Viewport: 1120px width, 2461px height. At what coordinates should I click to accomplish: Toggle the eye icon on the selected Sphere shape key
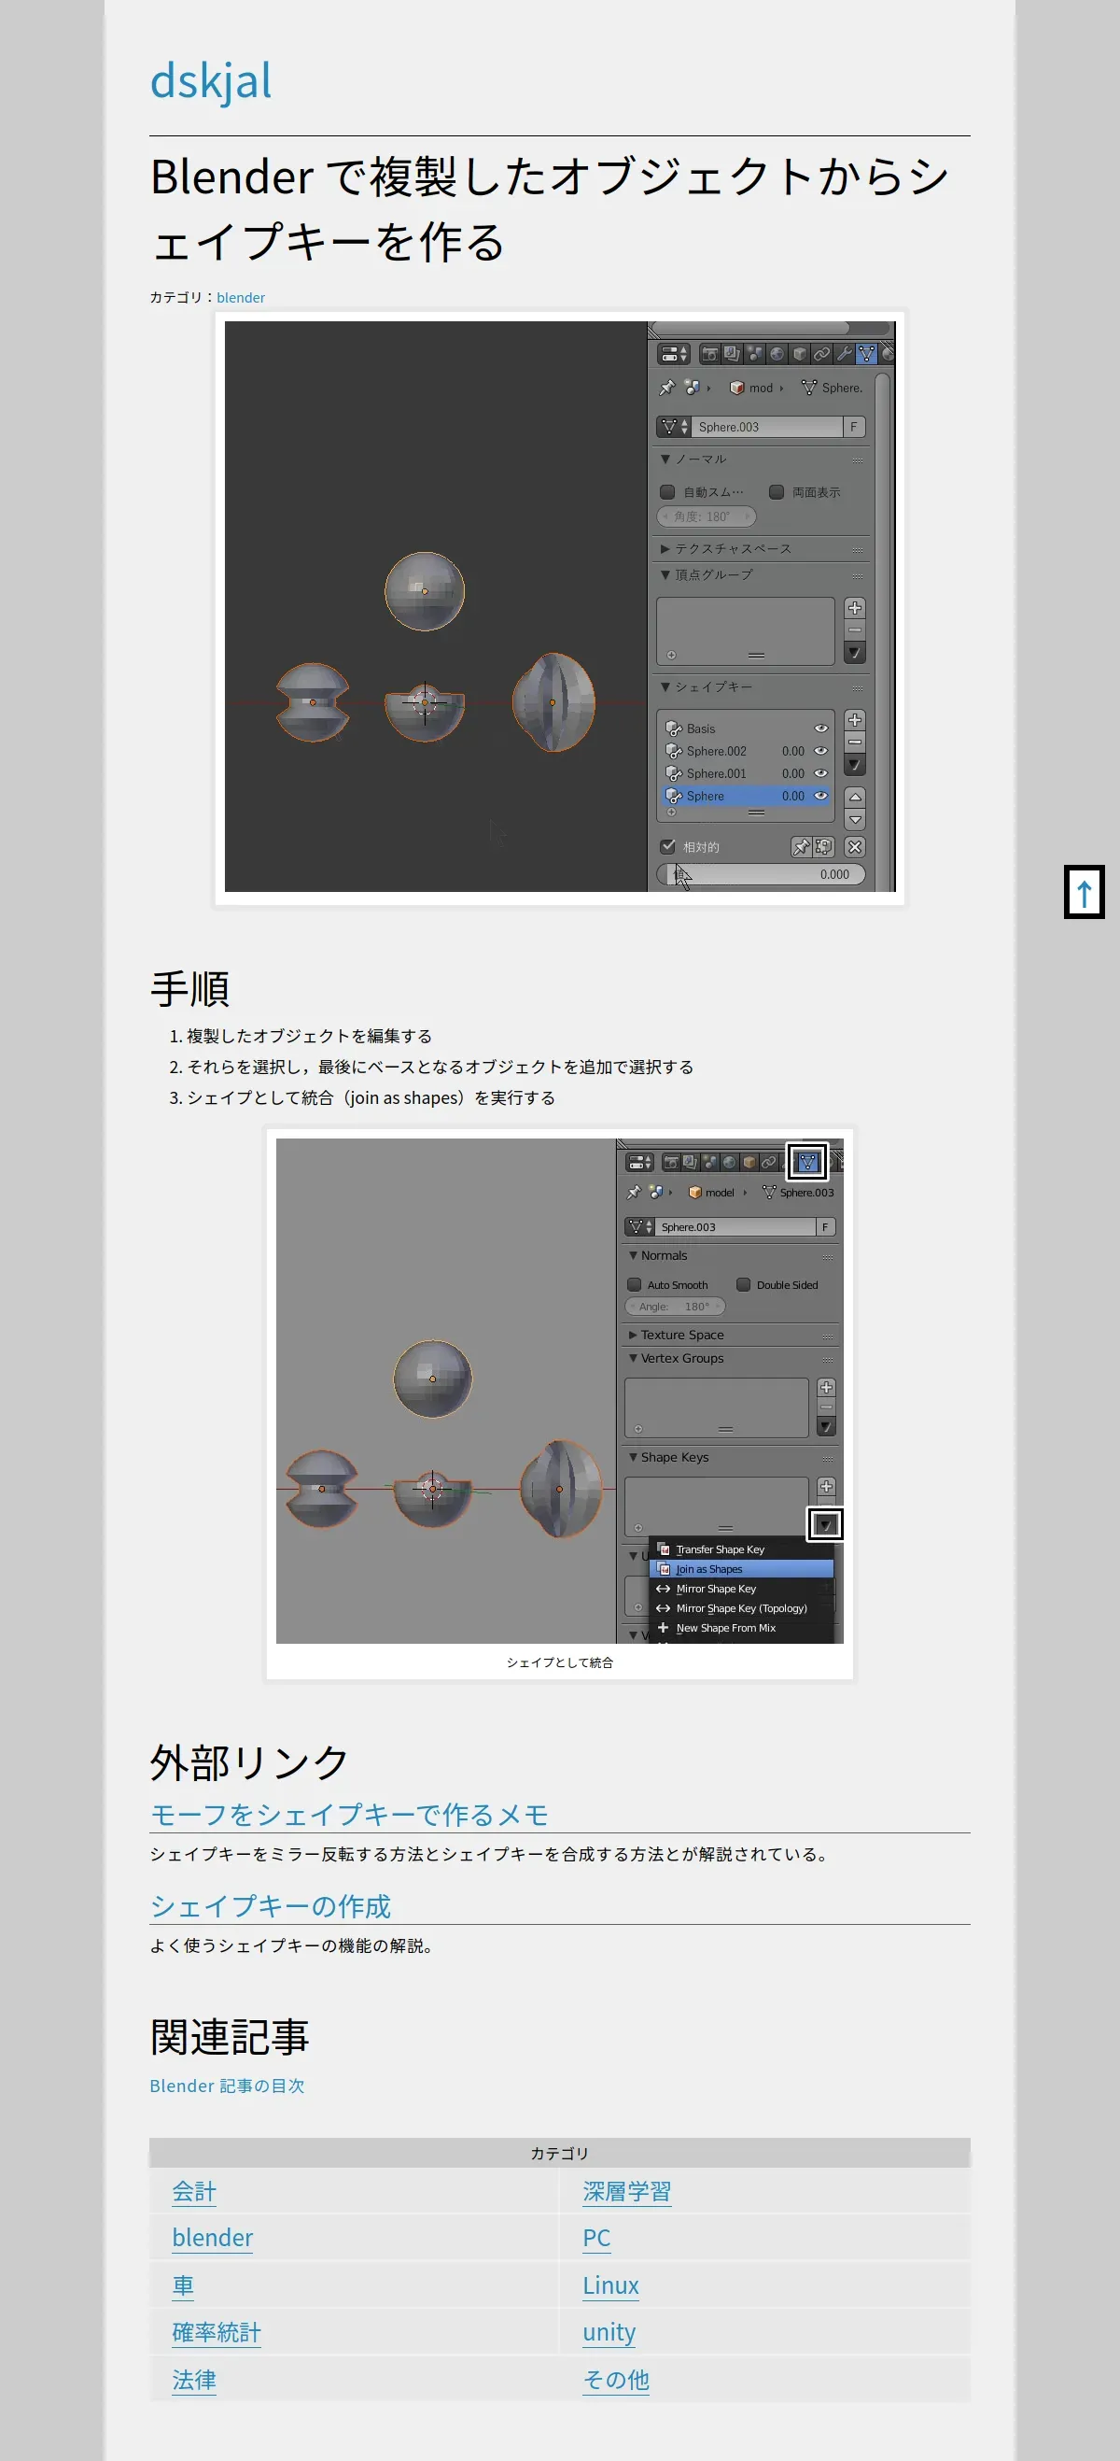pos(821,796)
